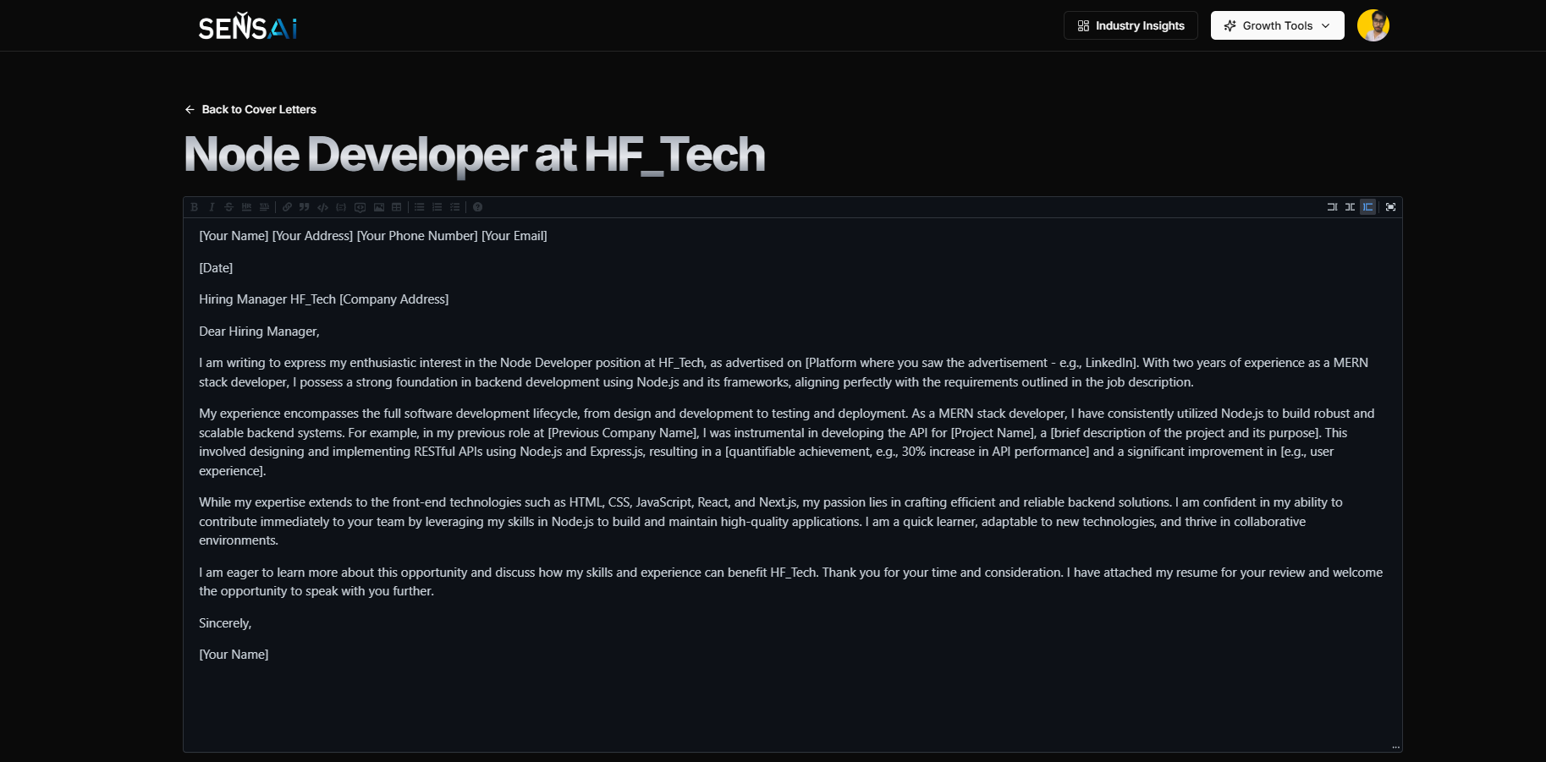Click 'Hiring Manager HF_Tech [Company Address]' line
1546x762 pixels.
pyautogui.click(x=324, y=299)
